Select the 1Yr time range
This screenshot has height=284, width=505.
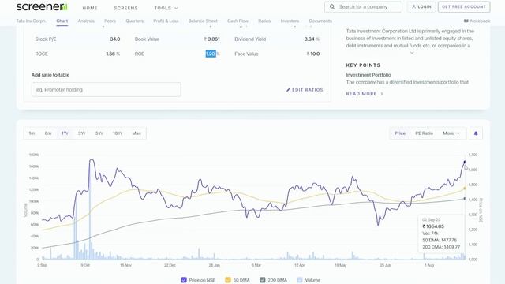click(65, 133)
